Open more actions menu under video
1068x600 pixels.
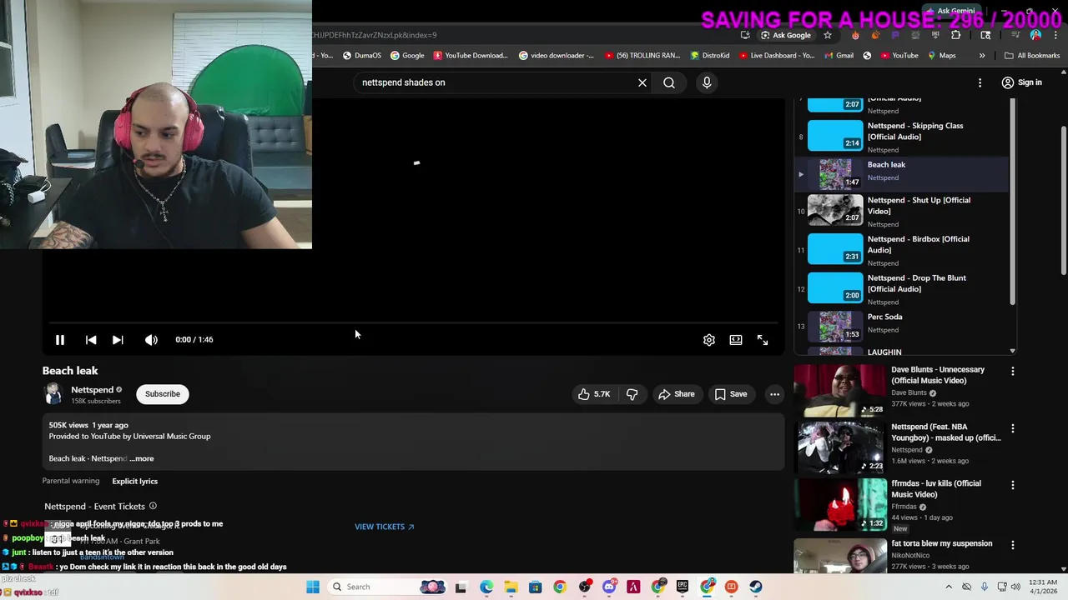pyautogui.click(x=774, y=394)
